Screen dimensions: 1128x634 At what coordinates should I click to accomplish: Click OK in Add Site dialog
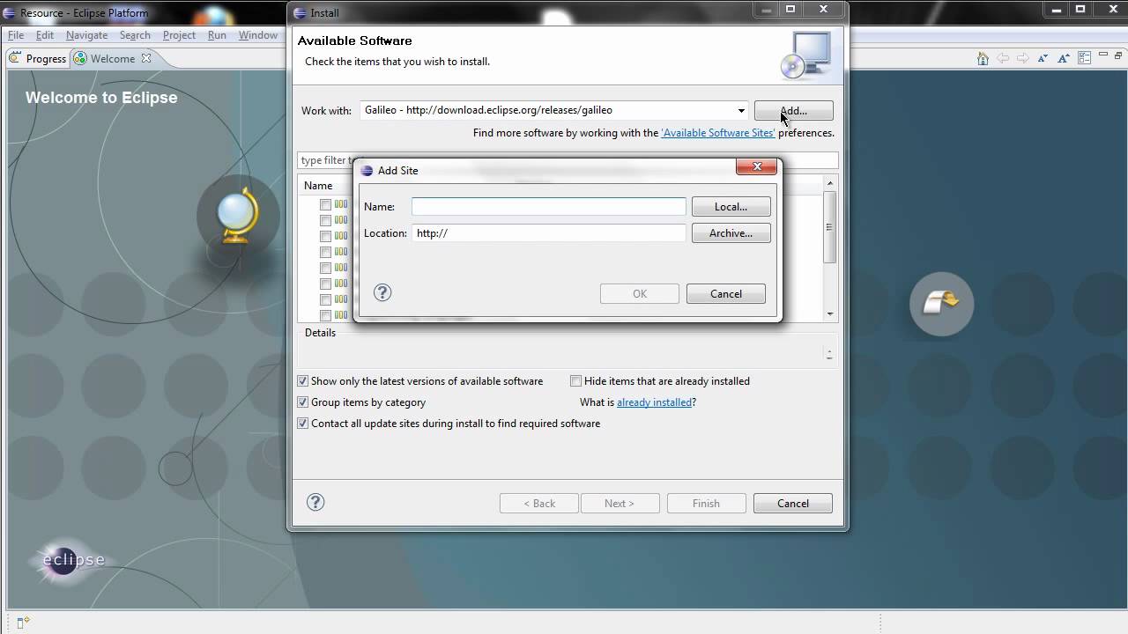point(640,294)
